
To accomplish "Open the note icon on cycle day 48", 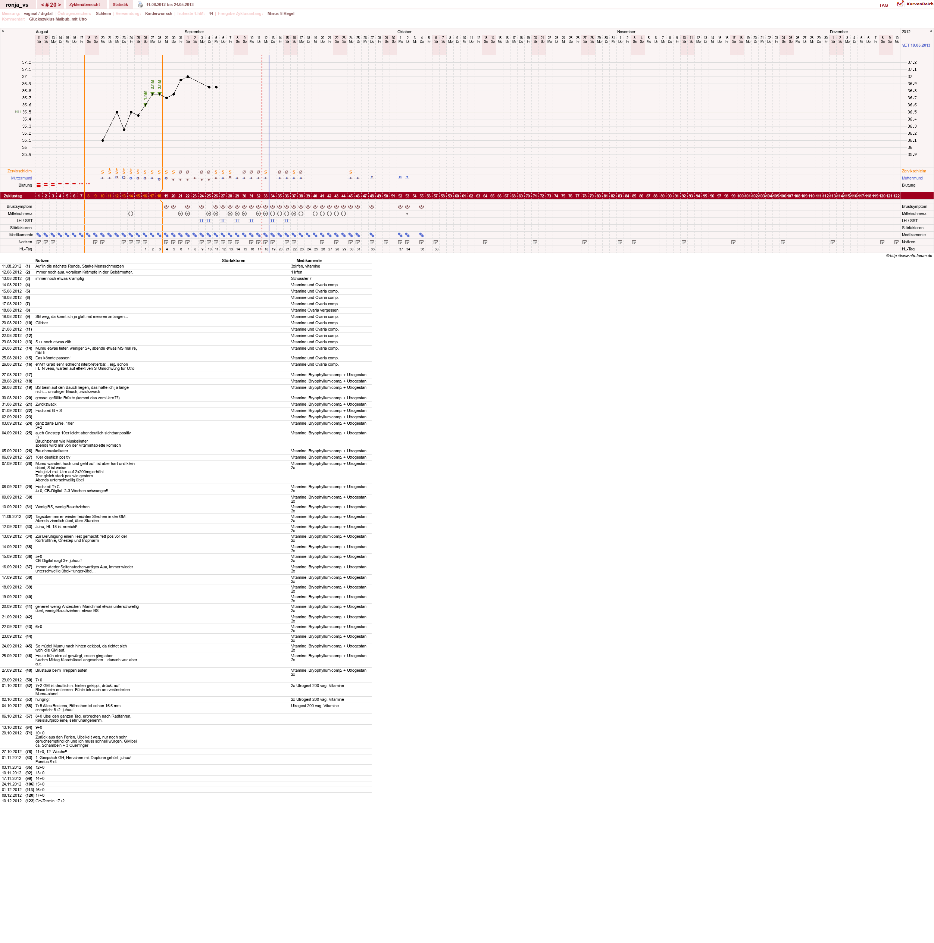I will point(372,242).
